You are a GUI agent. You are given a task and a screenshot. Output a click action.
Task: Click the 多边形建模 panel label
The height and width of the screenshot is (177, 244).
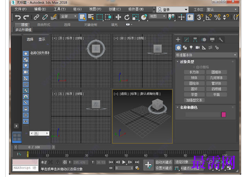(23, 30)
